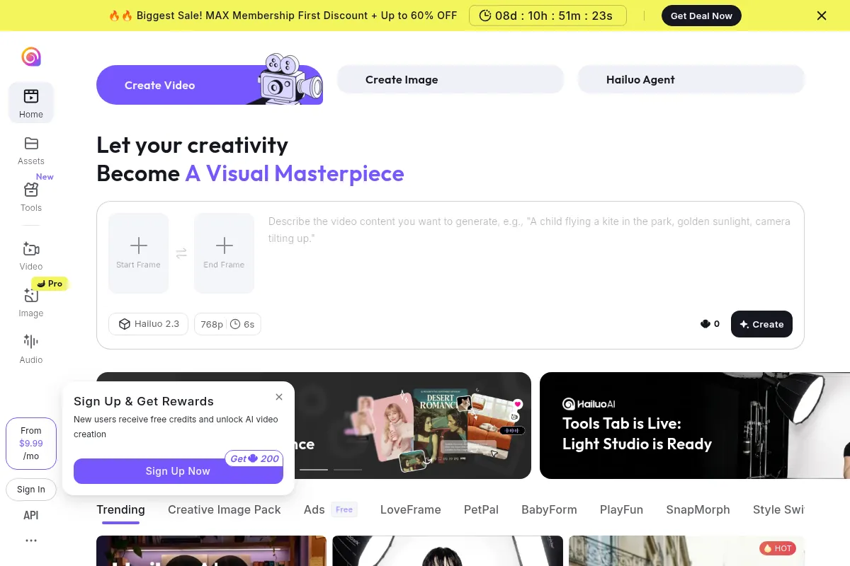Click the Sign In button

coord(31,490)
